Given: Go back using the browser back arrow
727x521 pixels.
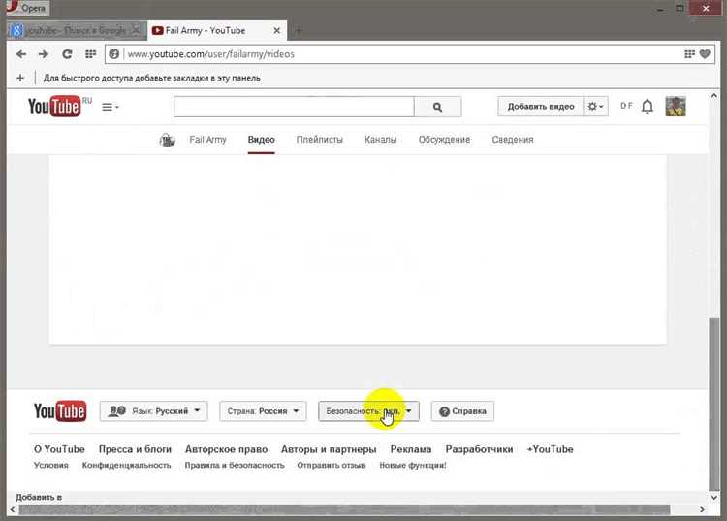Looking at the screenshot, I should tap(21, 54).
